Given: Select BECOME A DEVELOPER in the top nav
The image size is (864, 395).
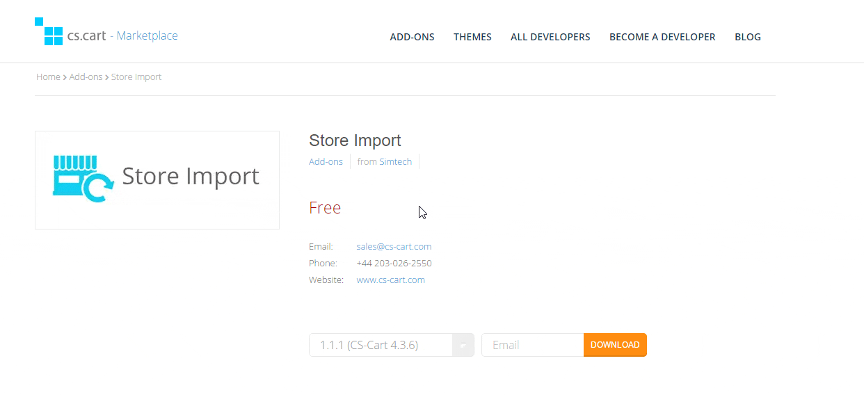Looking at the screenshot, I should coord(662,37).
